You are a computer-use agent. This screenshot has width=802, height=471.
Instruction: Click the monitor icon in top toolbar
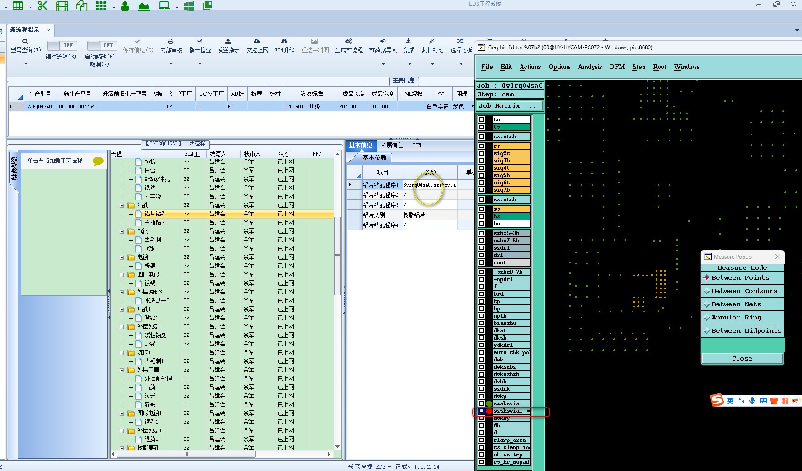pyautogui.click(x=164, y=6)
